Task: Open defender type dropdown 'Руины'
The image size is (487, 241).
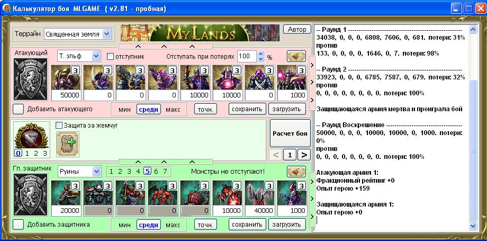Action: 96,171
